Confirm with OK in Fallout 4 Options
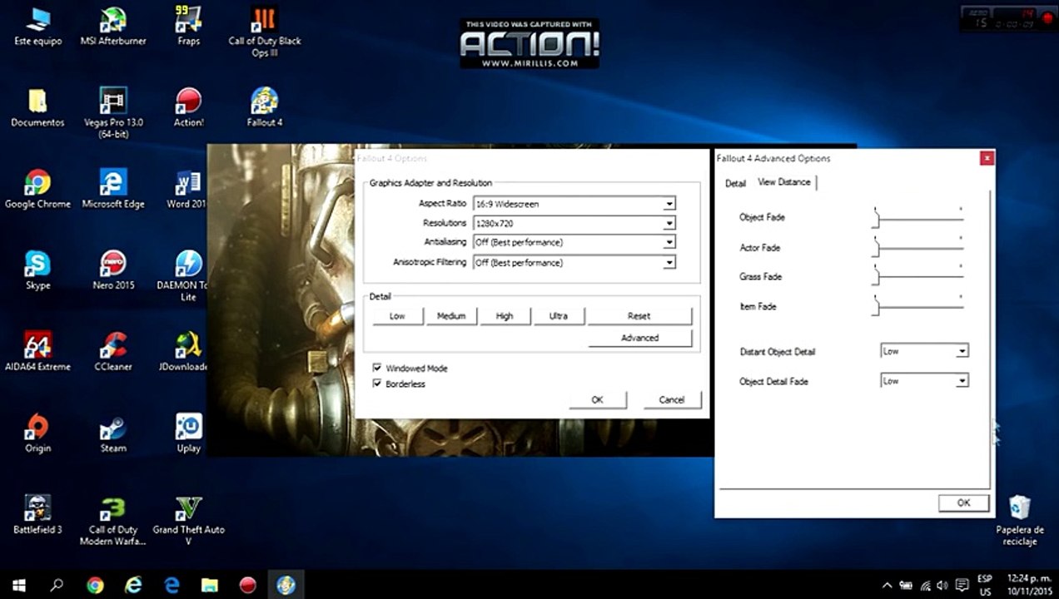1059x599 pixels. [597, 400]
